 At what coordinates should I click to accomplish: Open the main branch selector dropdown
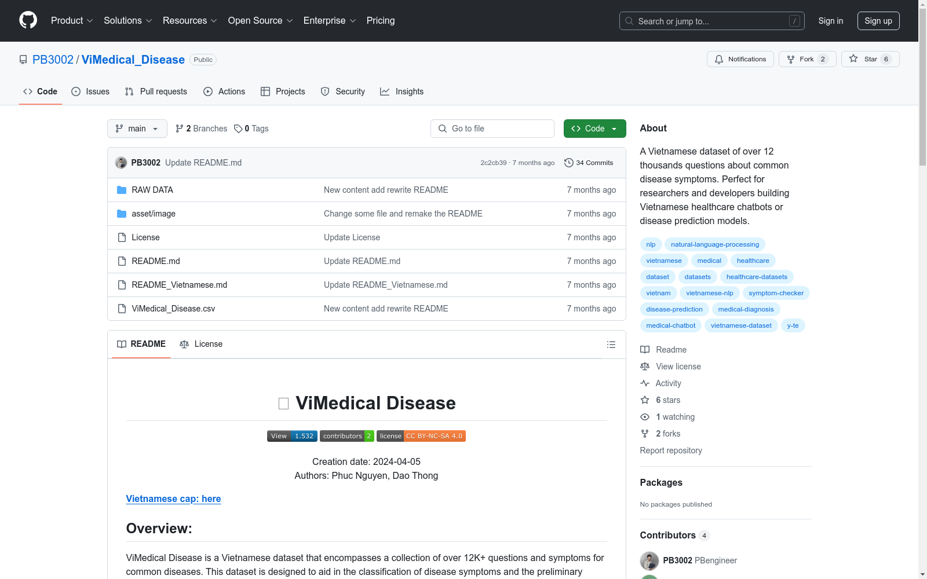[137, 129]
